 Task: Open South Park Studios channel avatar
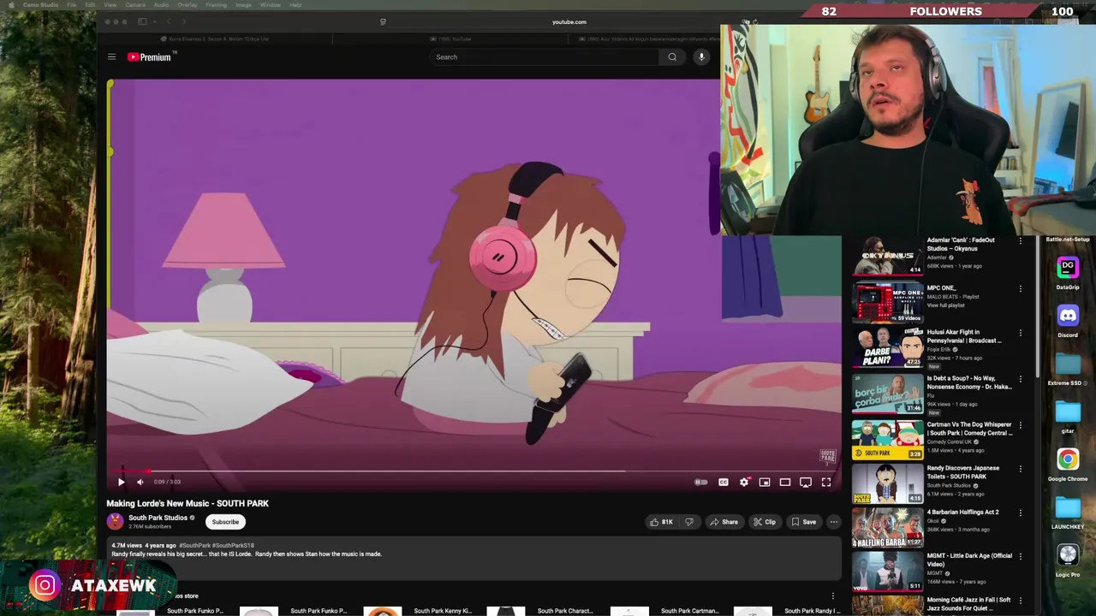[115, 521]
